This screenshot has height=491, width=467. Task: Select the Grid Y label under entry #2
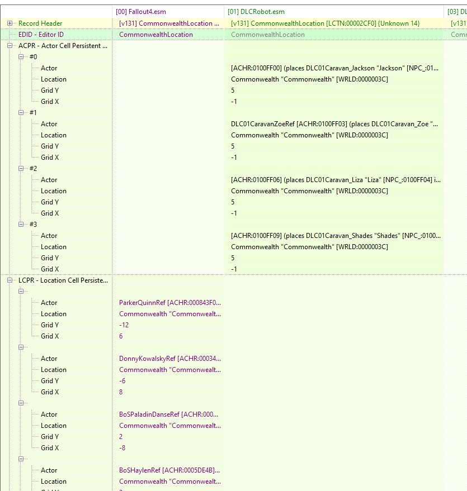click(x=50, y=202)
